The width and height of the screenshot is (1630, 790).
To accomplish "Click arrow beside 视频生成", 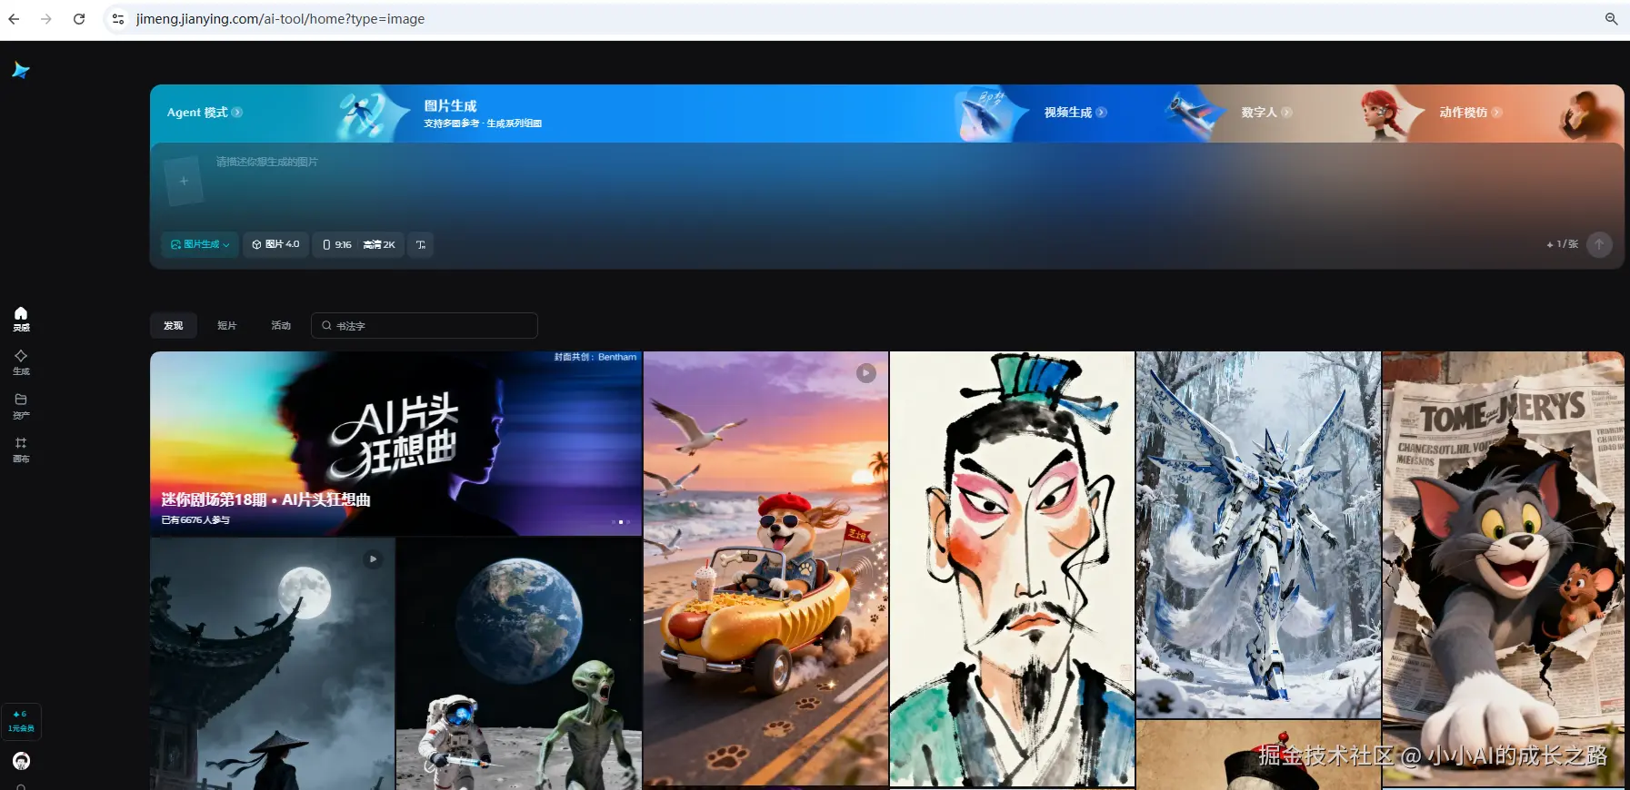I will (1102, 113).
